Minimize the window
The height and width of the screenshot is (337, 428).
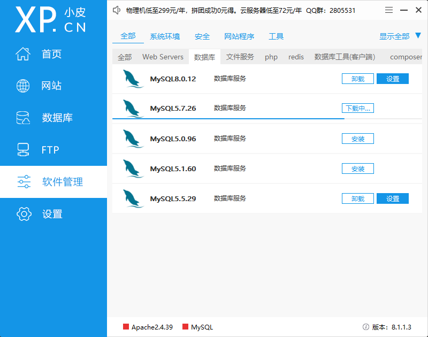pyautogui.click(x=404, y=10)
